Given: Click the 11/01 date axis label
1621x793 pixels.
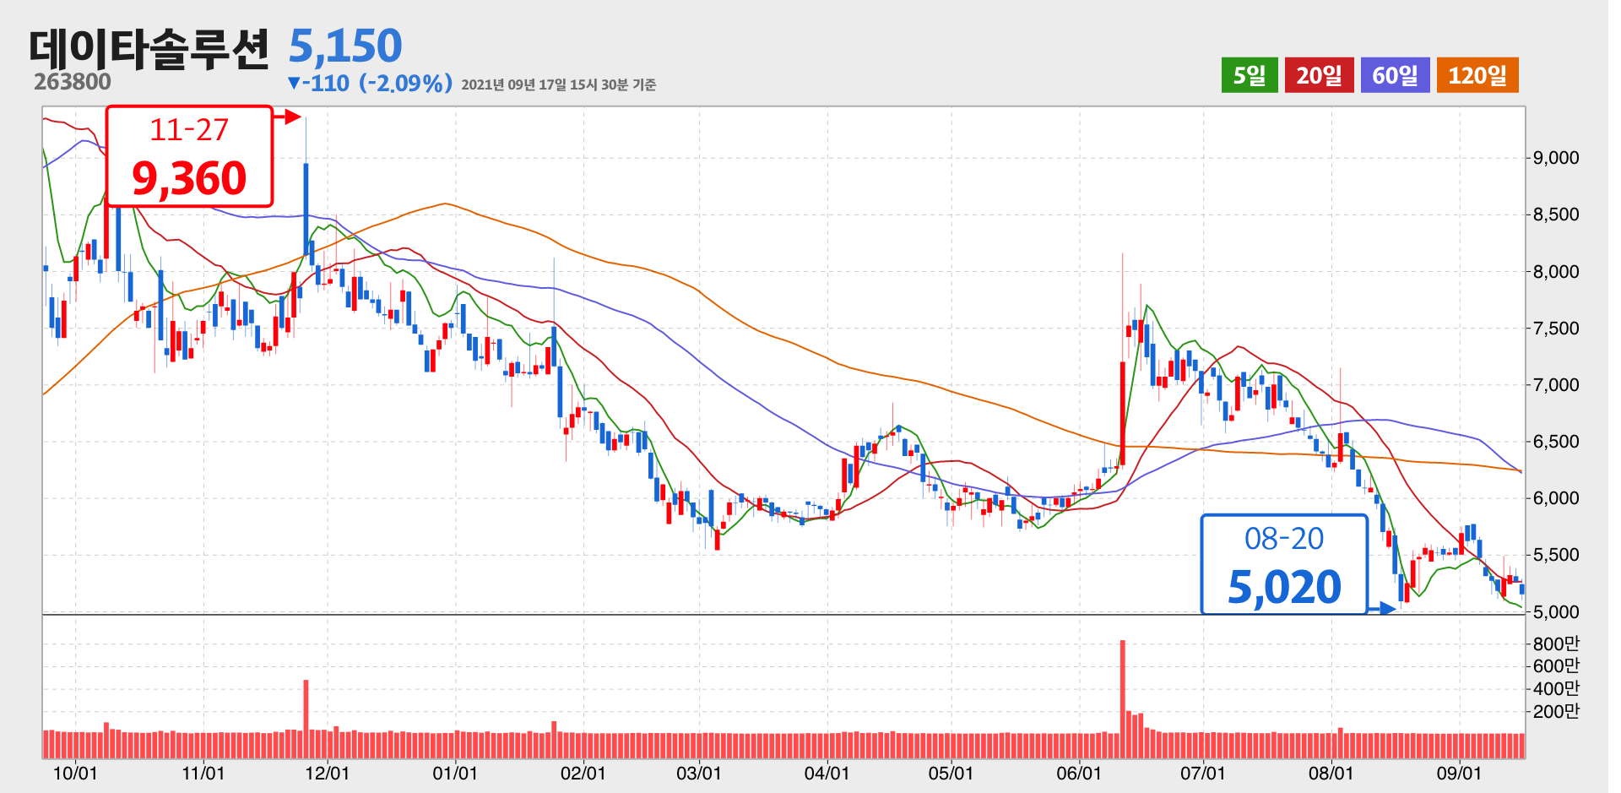Looking at the screenshot, I should [203, 773].
